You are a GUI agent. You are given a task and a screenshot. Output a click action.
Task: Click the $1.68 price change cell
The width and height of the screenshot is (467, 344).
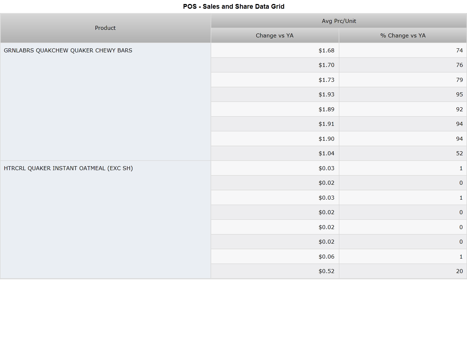point(275,51)
